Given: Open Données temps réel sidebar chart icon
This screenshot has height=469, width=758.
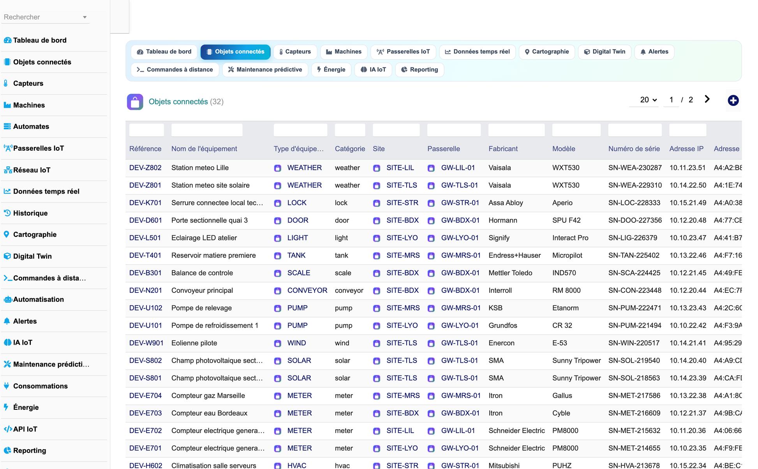Looking at the screenshot, I should point(7,191).
